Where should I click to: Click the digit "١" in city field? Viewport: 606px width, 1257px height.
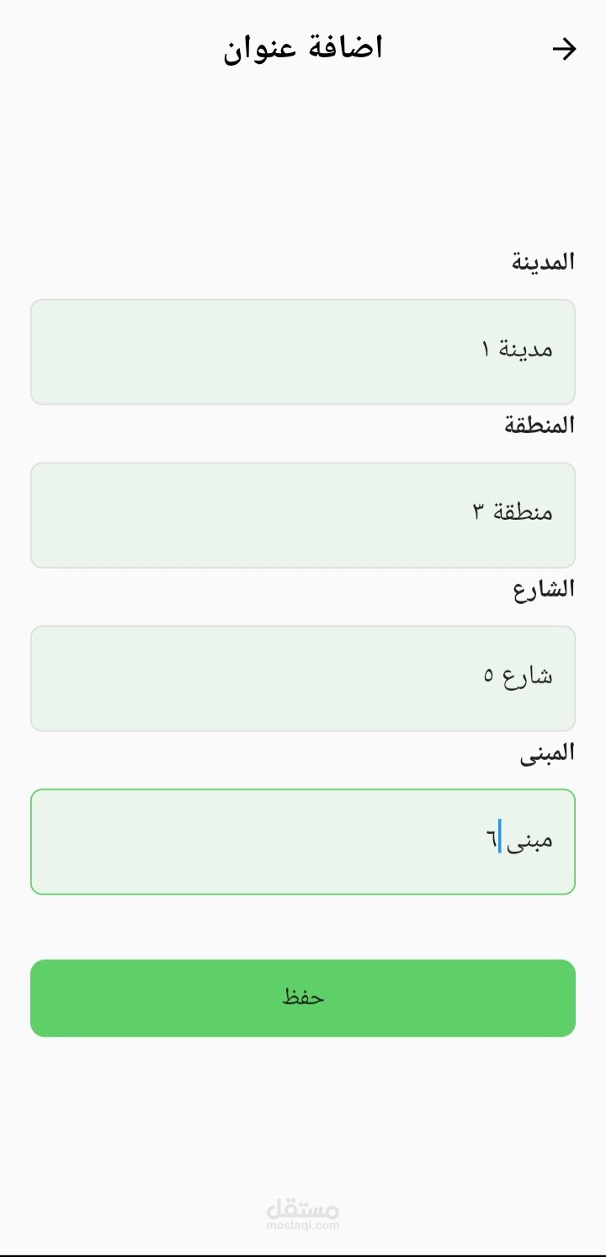click(x=486, y=349)
